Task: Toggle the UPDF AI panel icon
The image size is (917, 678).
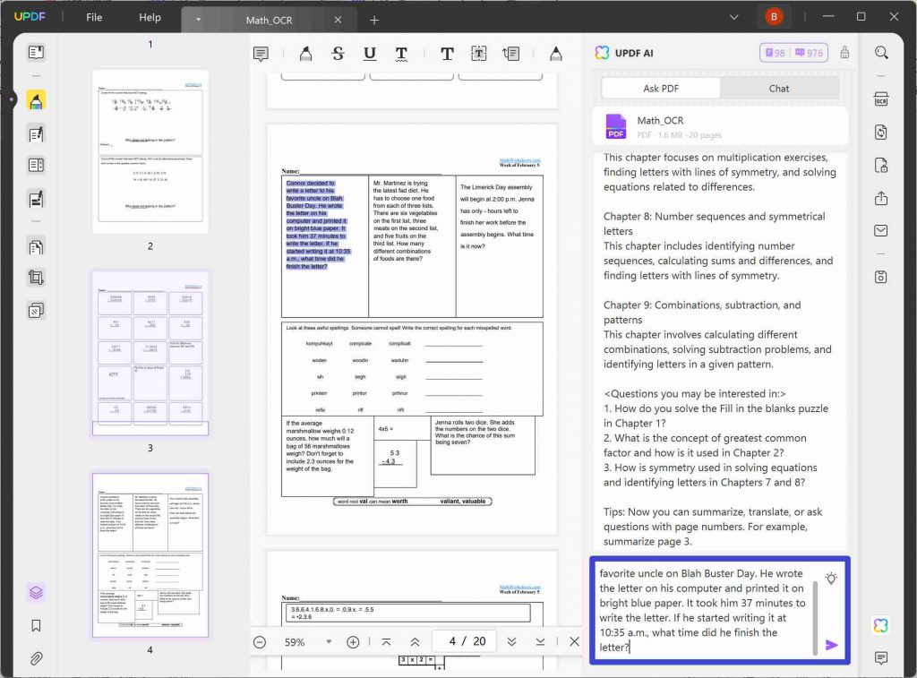Action: (881, 625)
